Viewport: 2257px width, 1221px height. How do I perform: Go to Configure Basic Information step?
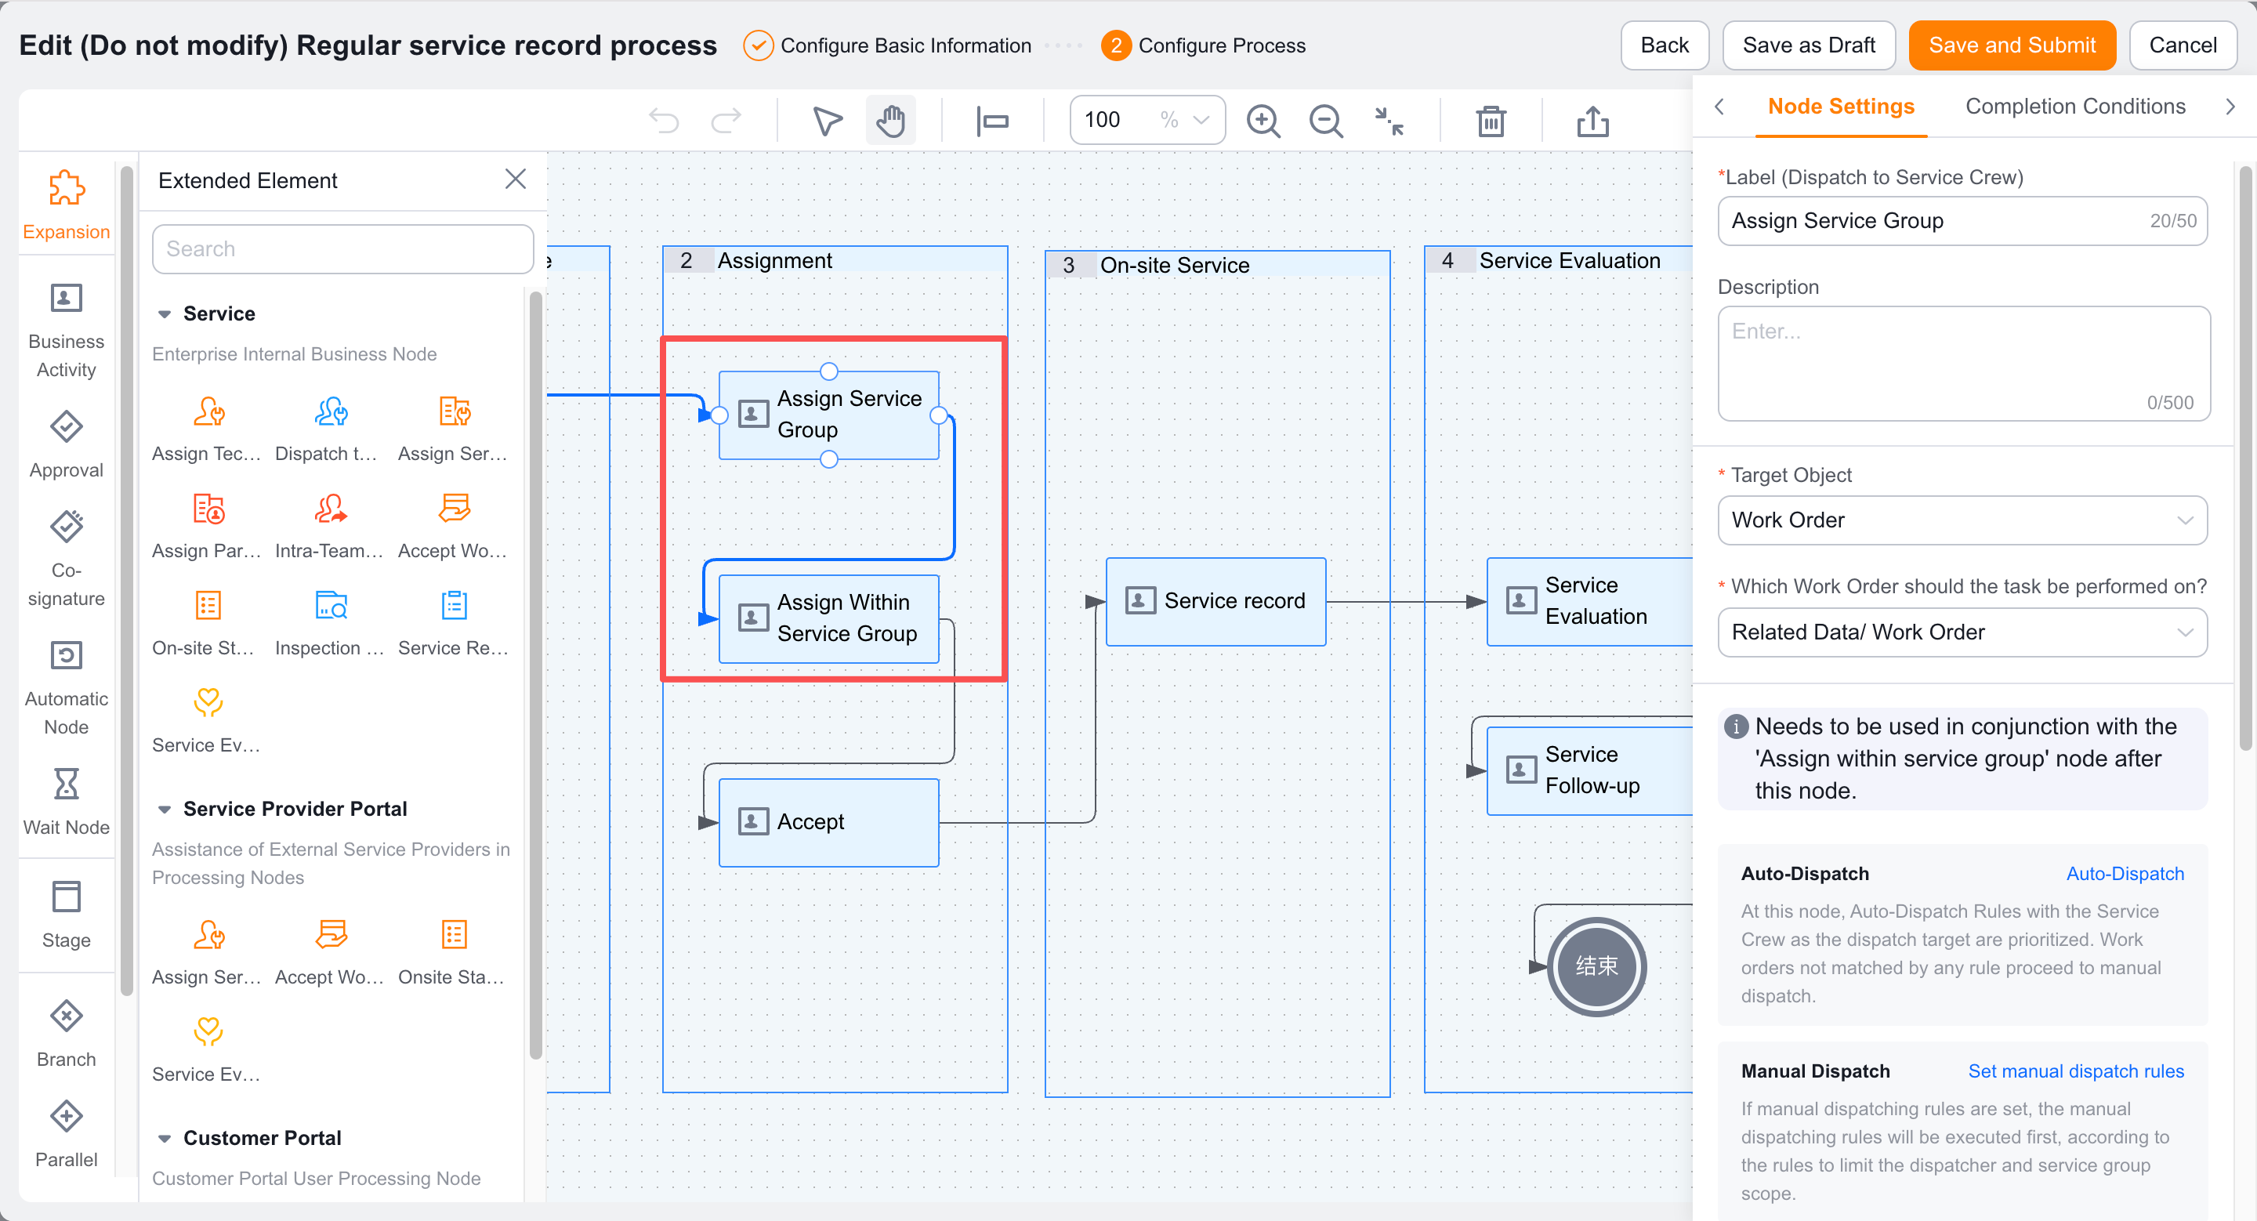[x=886, y=45]
